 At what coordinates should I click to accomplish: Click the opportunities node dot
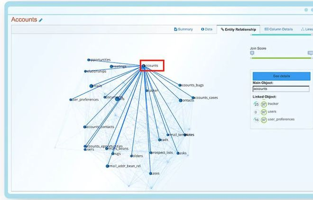click(x=89, y=60)
